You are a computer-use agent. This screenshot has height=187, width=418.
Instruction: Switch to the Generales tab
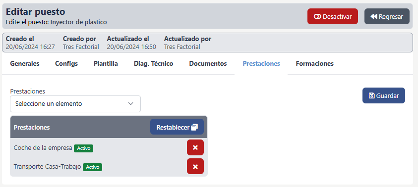tap(25, 64)
